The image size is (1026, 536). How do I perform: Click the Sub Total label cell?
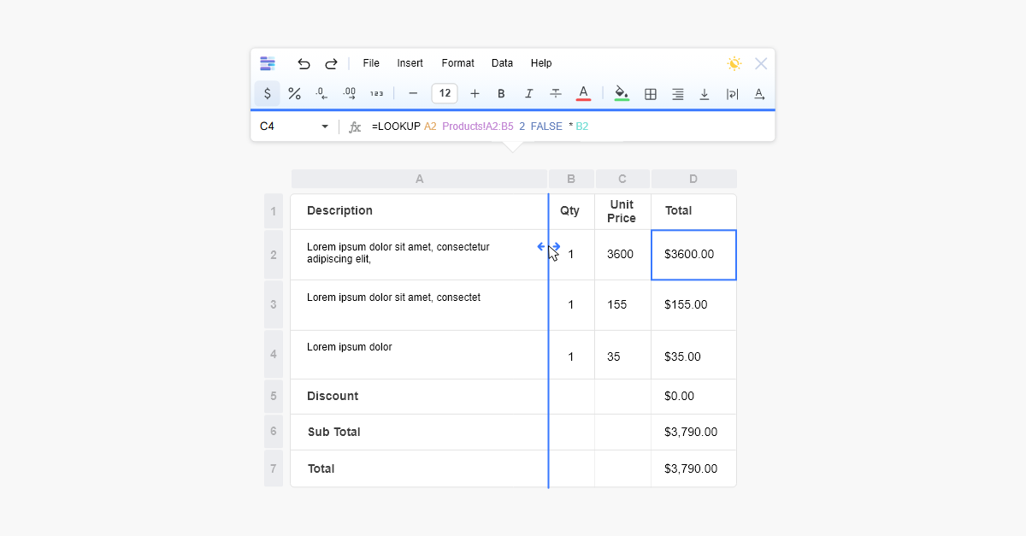tap(419, 432)
